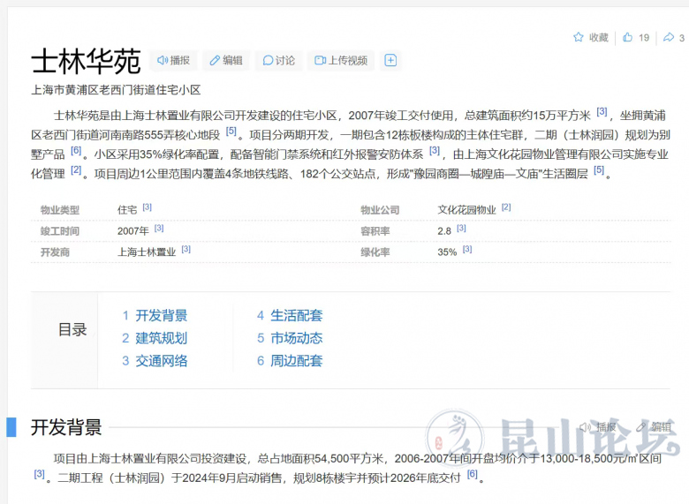
Task: Click the share arrow icon
Action: (669, 37)
